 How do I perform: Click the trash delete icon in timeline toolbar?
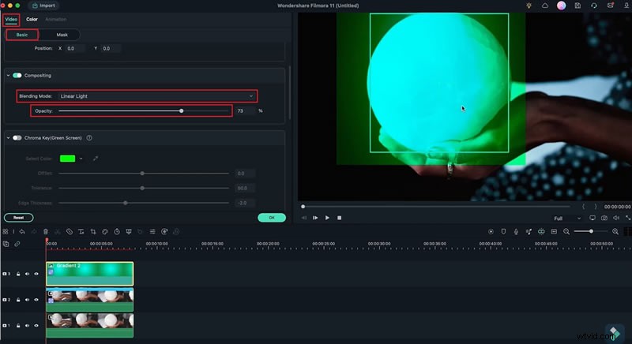click(x=46, y=232)
